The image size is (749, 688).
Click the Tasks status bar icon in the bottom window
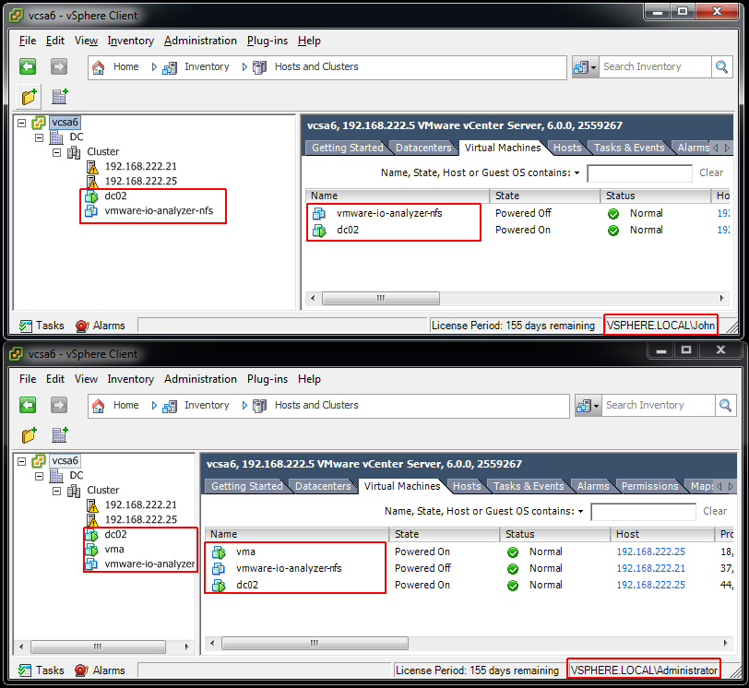(x=25, y=670)
